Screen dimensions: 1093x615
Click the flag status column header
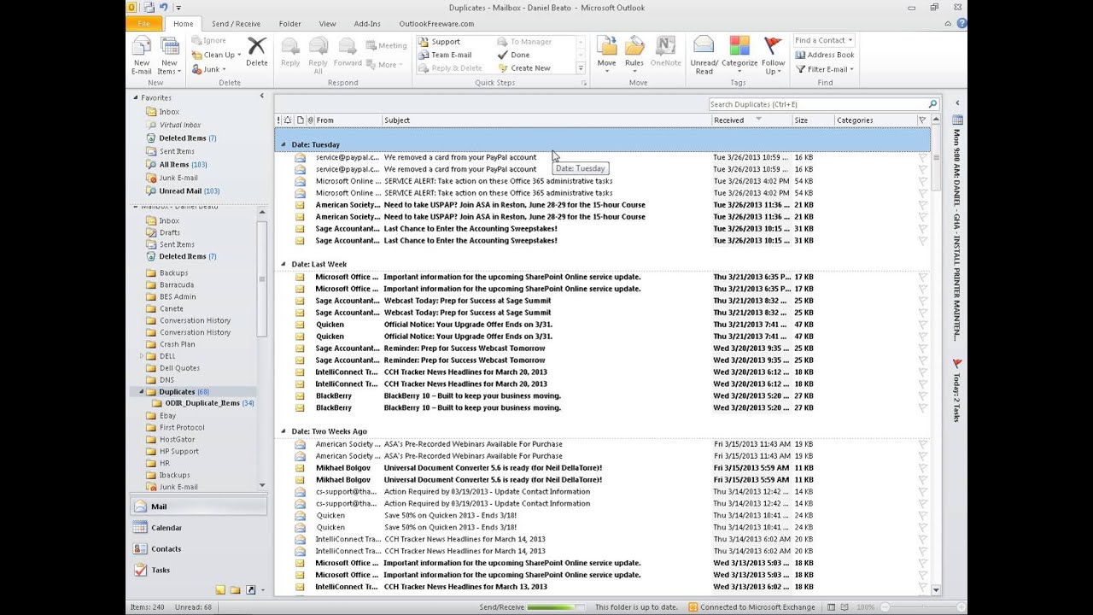click(922, 120)
